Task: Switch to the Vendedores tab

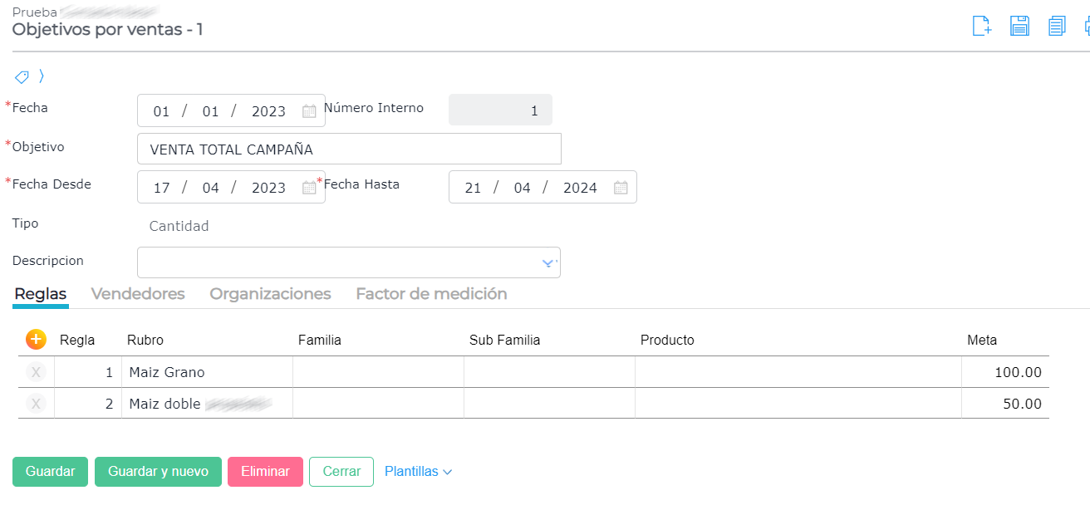Action: (138, 294)
